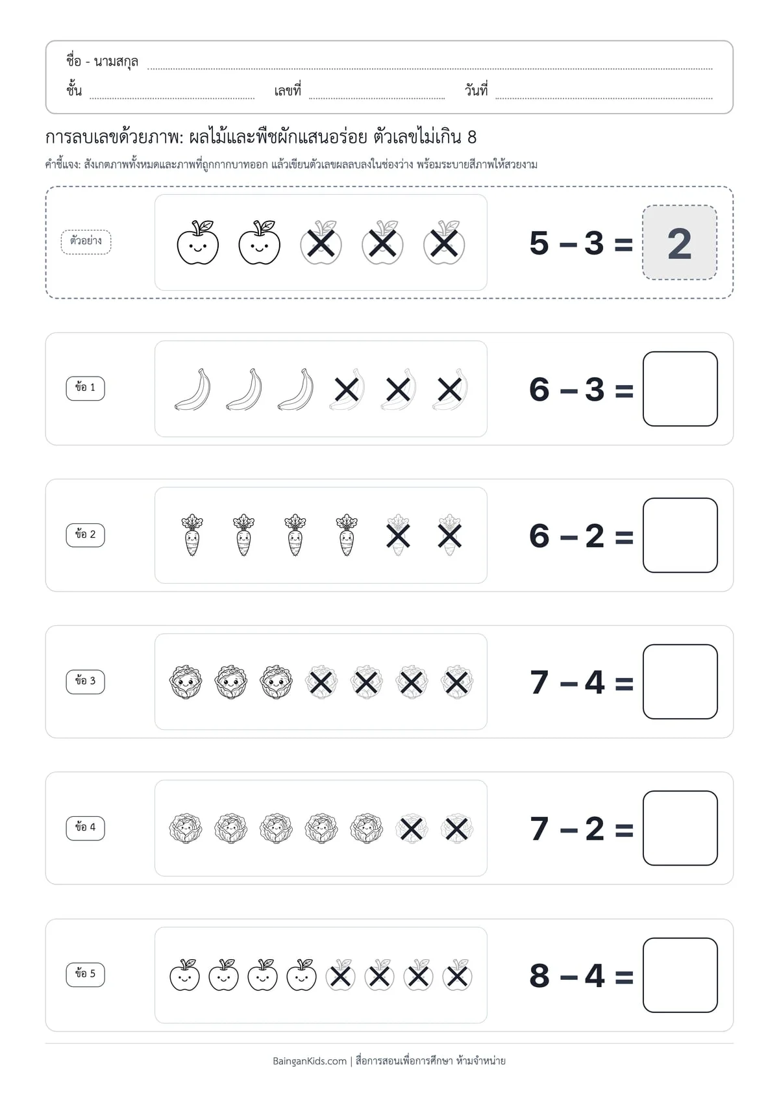Screen dimensions: 779x1102
Task: Click the ข้อ 1 label badge
Action: (x=85, y=388)
